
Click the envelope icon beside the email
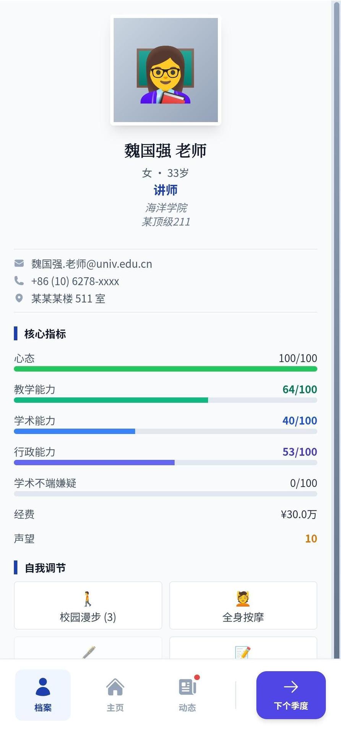[x=19, y=264]
